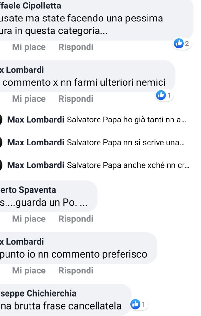201x316 pixels.
Task: Click the comment bubble 'na brutta frase cancellatela'
Action: pyautogui.click(x=61, y=306)
